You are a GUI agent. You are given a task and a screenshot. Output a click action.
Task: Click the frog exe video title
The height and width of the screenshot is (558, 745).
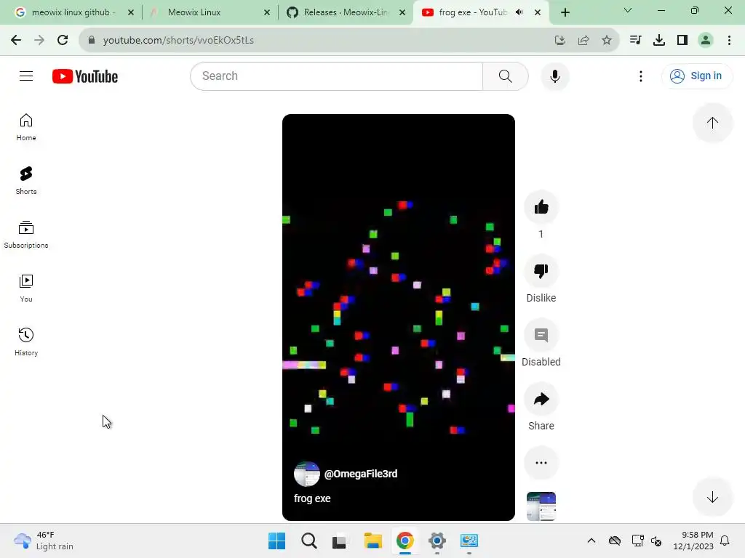[x=312, y=498]
